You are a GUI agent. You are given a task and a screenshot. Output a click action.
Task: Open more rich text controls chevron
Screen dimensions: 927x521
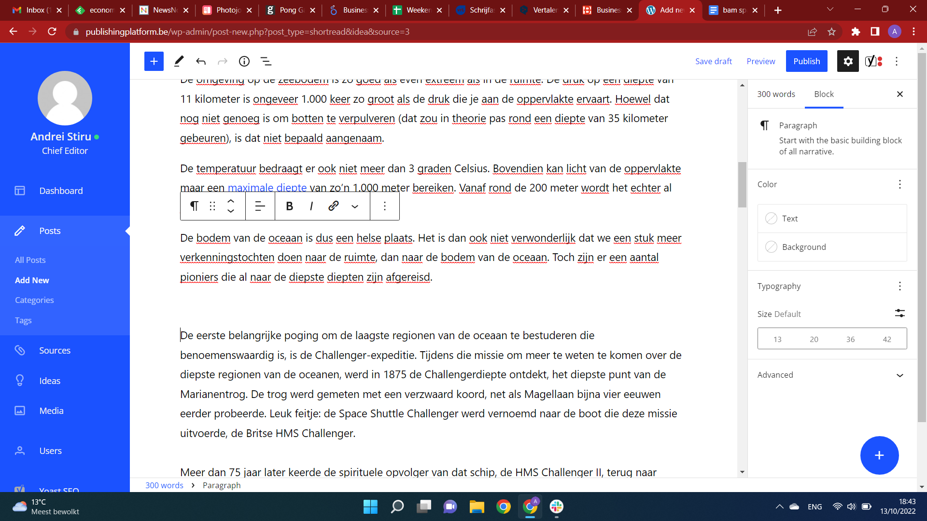click(355, 206)
